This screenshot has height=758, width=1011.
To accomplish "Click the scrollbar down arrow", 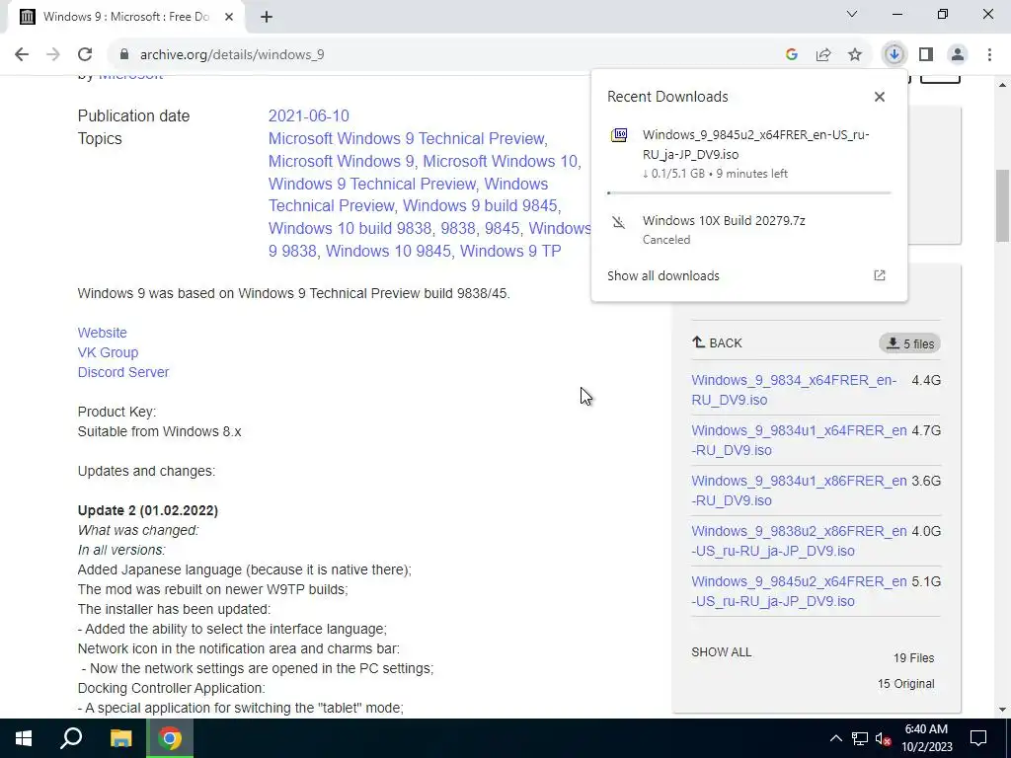I will point(1003,710).
